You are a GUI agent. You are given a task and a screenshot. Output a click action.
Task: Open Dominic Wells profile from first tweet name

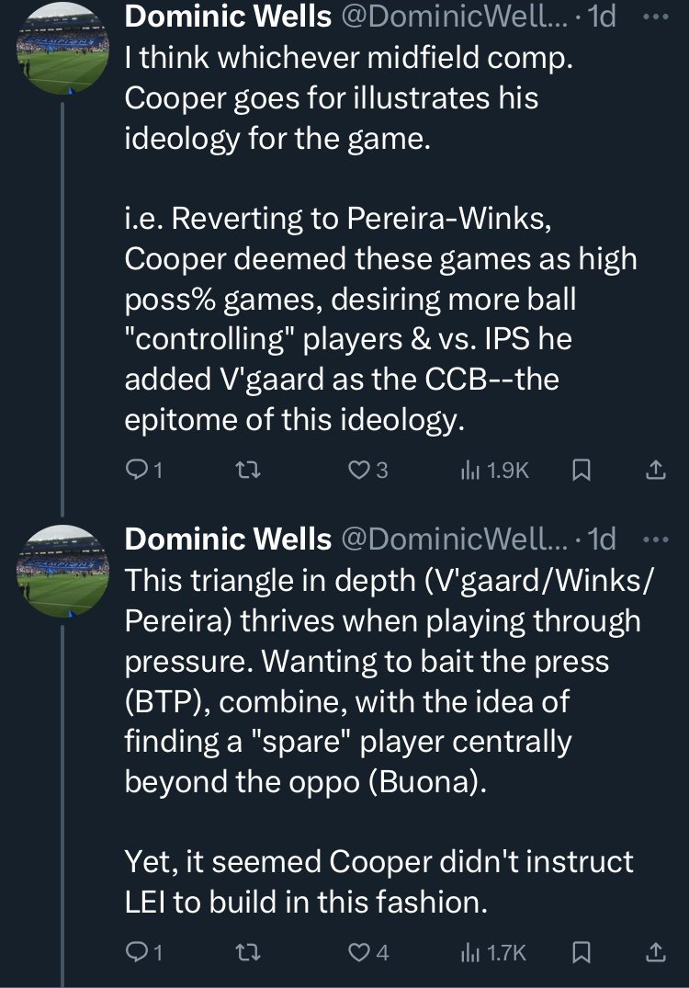click(228, 17)
